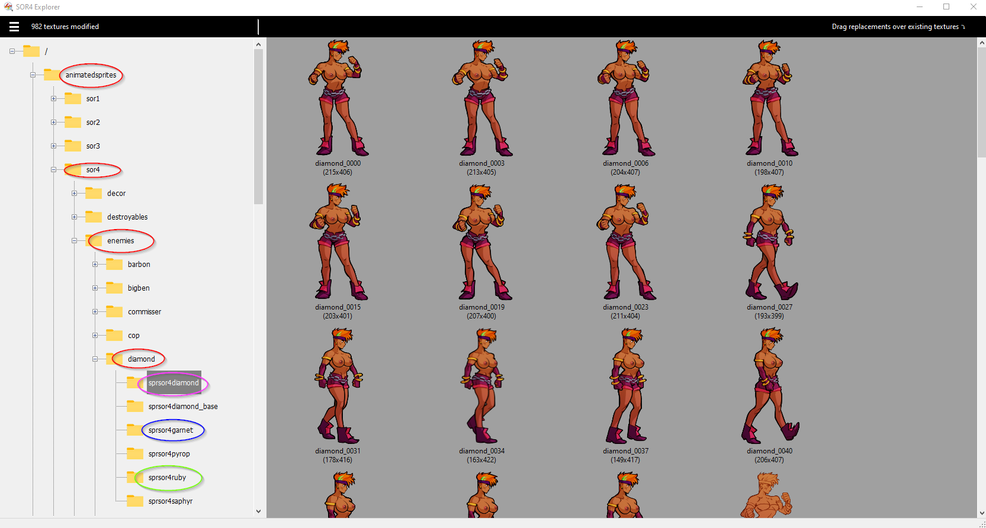Expand the bigben folder
Screen dimensions: 986x528
coord(95,288)
